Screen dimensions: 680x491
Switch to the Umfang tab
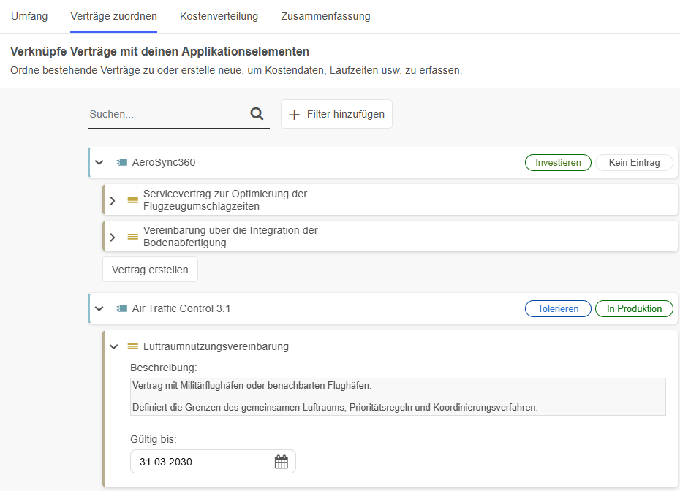click(x=29, y=16)
